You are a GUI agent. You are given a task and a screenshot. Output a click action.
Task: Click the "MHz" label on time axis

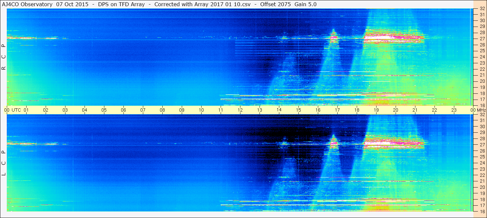482,110
